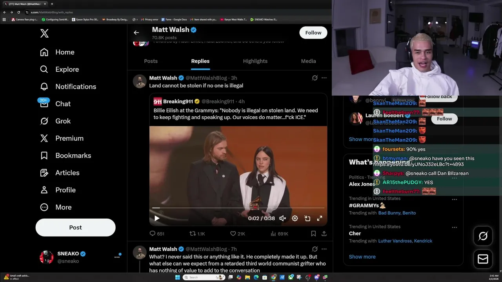Open the #GRAMMYs trending topic
The height and width of the screenshot is (282, 502).
(x=367, y=206)
